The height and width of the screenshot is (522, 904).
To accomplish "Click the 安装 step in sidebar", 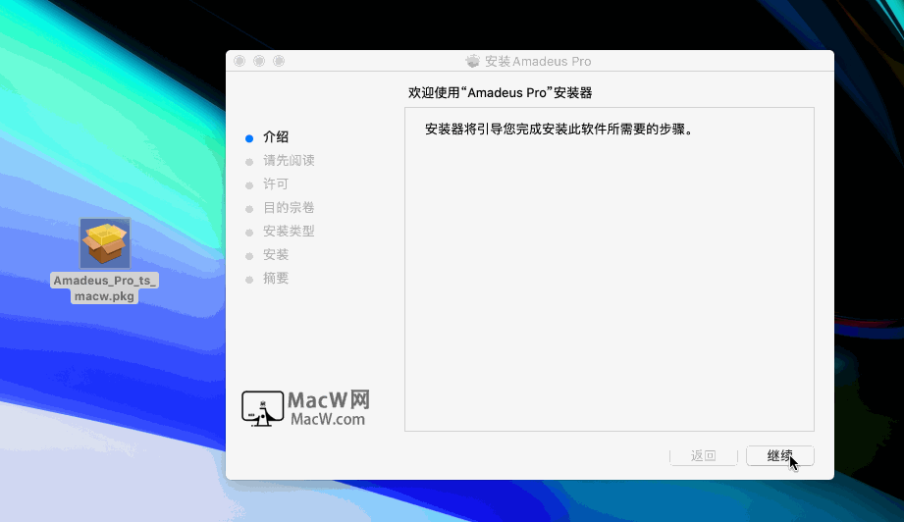I will pos(276,255).
